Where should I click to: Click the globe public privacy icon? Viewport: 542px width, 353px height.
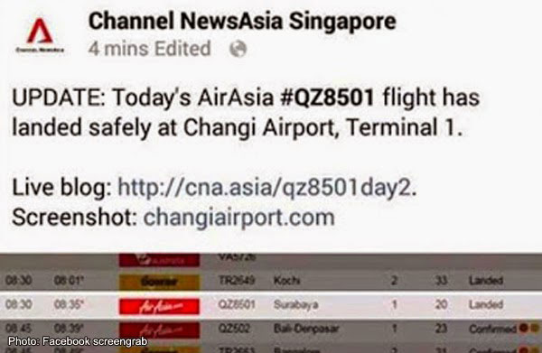coord(238,49)
